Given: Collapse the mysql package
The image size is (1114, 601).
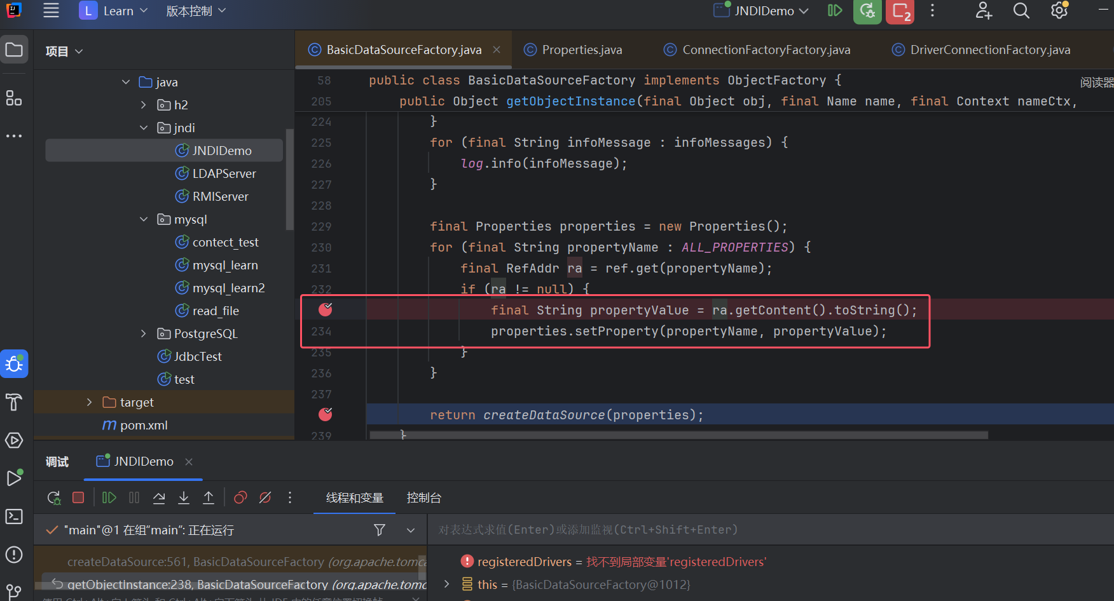Looking at the screenshot, I should [144, 219].
